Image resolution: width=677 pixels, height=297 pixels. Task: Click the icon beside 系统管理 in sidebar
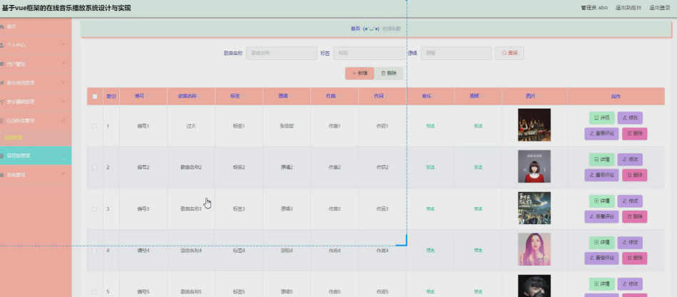point(1,175)
